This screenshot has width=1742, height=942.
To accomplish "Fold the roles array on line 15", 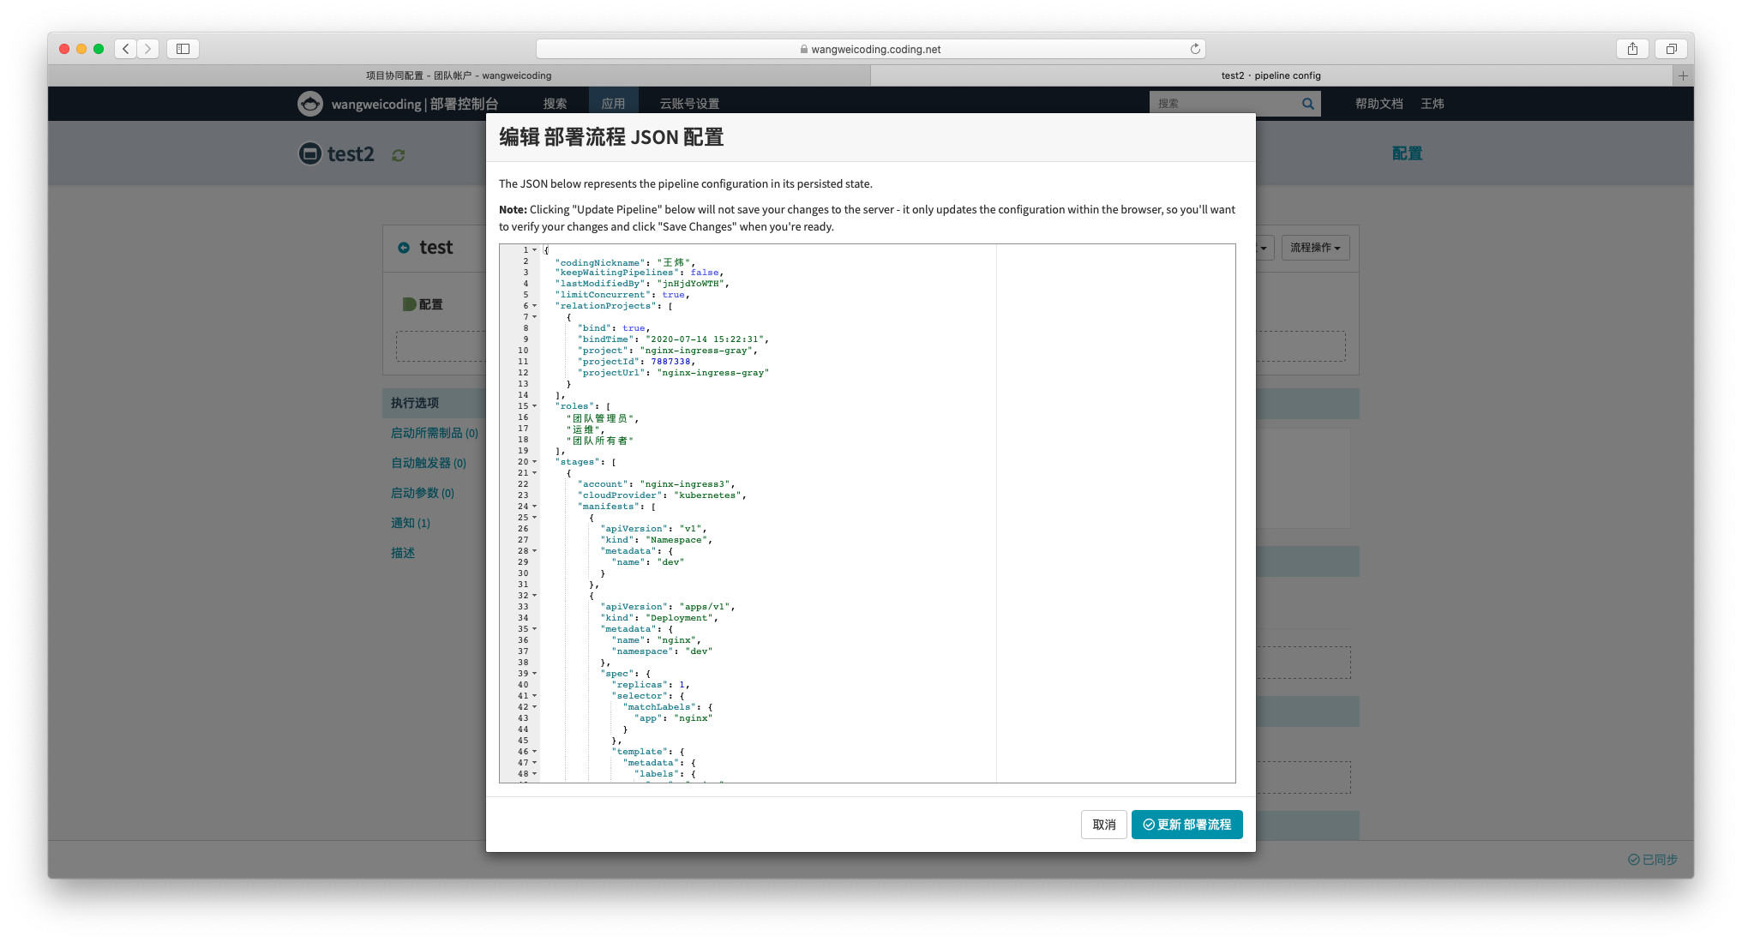I will pyautogui.click(x=535, y=406).
